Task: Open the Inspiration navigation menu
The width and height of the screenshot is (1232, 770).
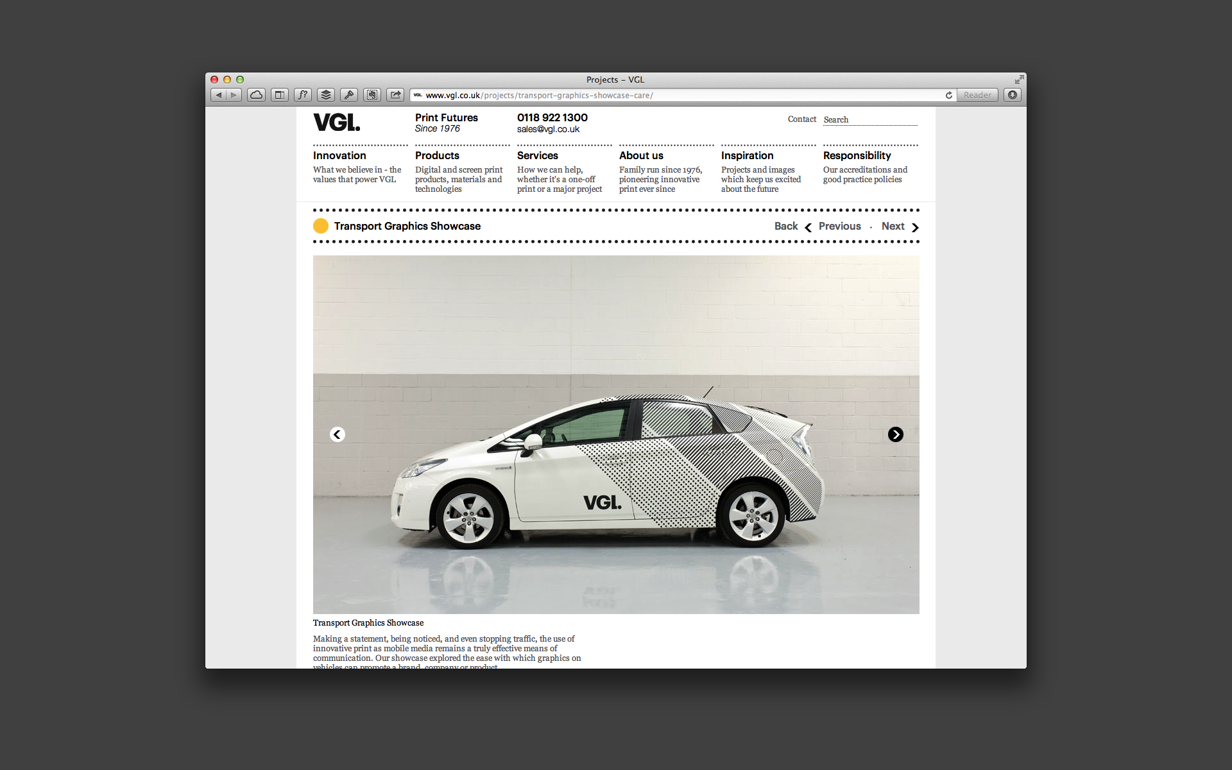Action: 747,155
